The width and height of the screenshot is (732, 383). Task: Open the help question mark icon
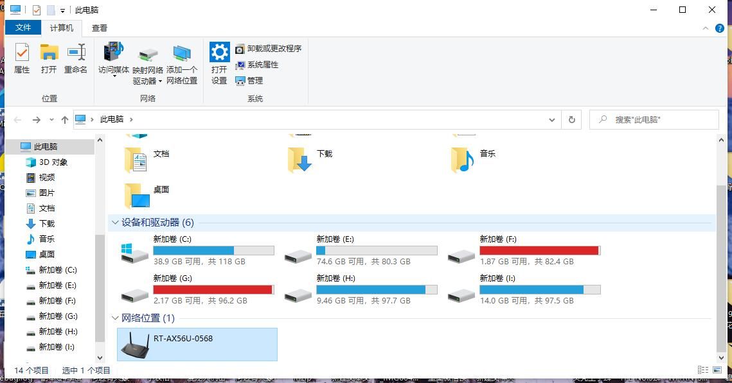pos(720,28)
